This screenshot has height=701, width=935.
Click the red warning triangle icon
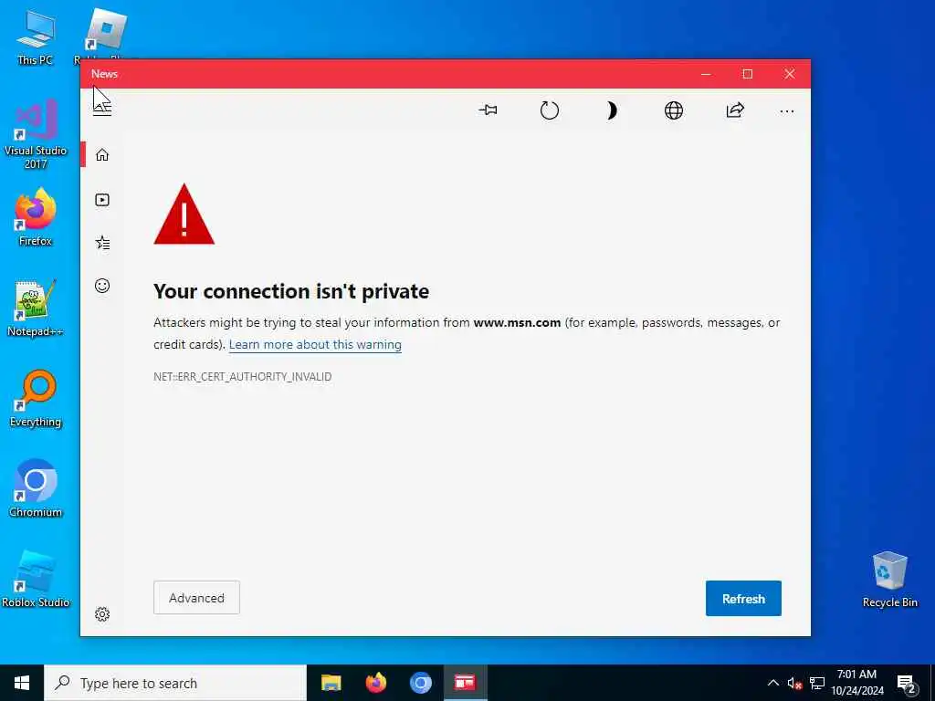pyautogui.click(x=184, y=214)
